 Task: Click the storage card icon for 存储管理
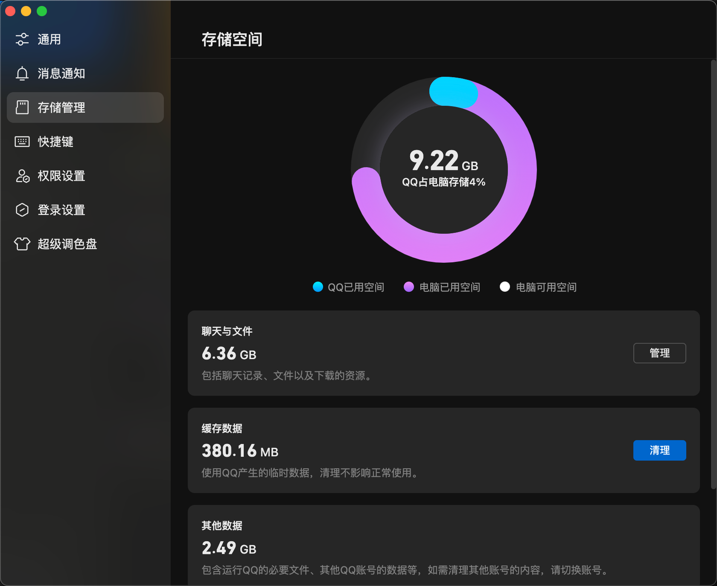[22, 107]
